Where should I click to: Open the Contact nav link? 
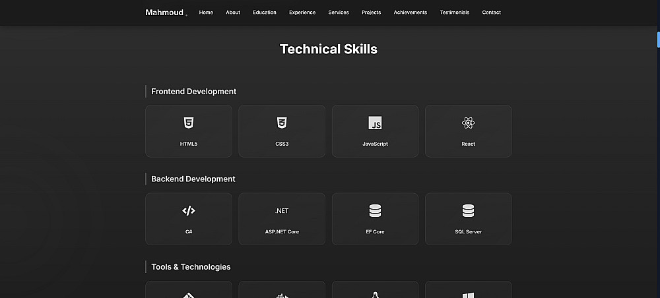(x=491, y=13)
